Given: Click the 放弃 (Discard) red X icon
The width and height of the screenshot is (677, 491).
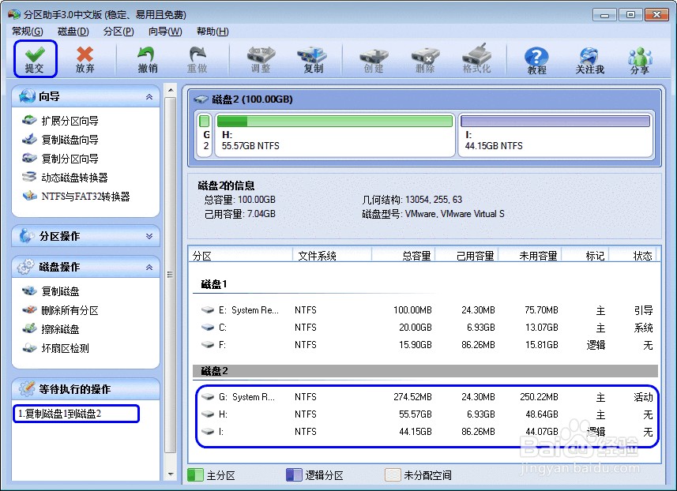Looking at the screenshot, I should 85,59.
